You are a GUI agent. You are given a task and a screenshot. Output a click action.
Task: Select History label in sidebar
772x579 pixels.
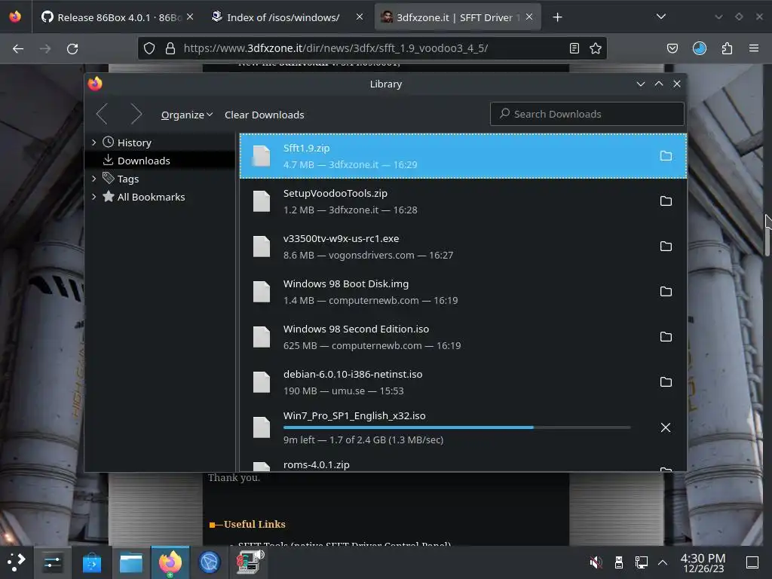pos(134,142)
